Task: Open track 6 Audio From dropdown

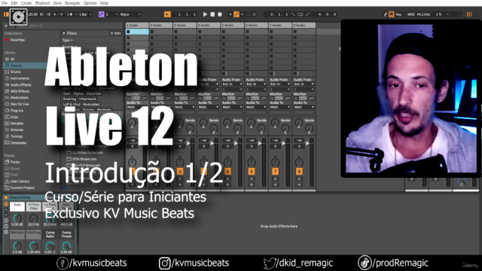Action: click(256, 84)
